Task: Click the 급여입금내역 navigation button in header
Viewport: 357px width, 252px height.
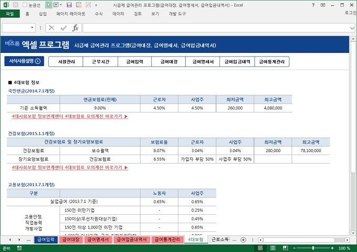Action: pos(237,62)
